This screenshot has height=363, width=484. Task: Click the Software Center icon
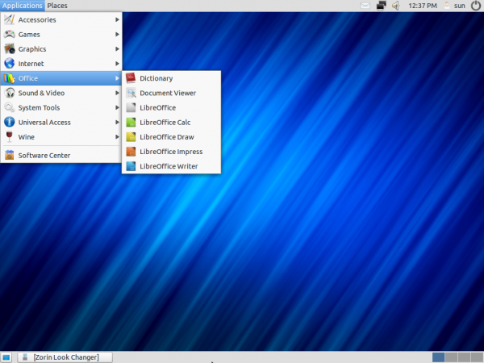[9, 155]
